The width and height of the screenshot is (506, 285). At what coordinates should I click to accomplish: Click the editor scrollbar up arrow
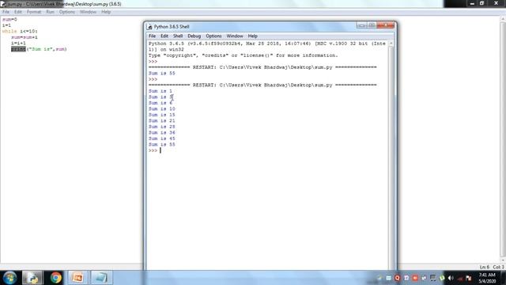(503, 19)
